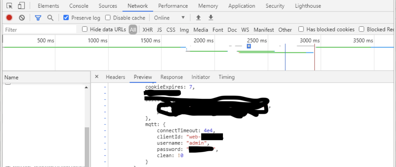The image size is (396, 167).
Task: Close the request details pane
Action: coord(97,77)
